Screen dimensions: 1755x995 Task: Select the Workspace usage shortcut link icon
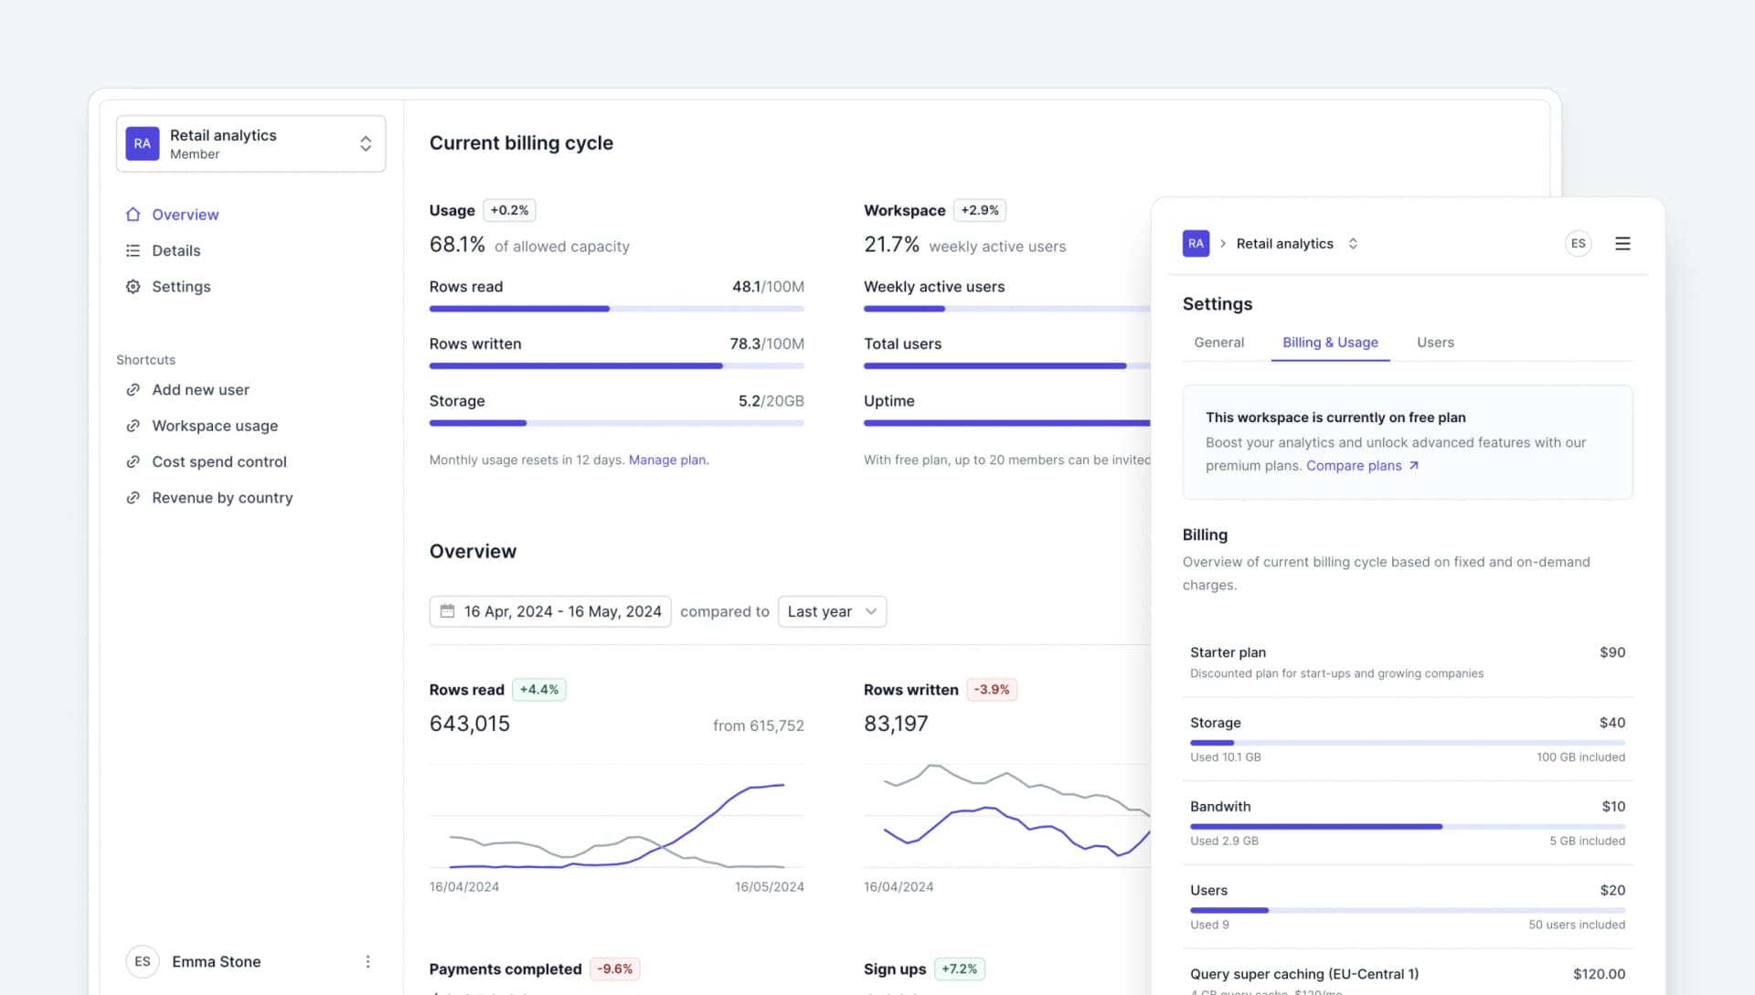[x=133, y=426]
